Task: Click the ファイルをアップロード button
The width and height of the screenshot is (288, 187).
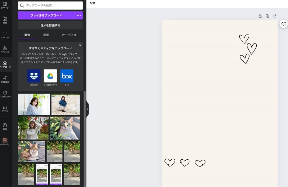Action: click(x=46, y=15)
